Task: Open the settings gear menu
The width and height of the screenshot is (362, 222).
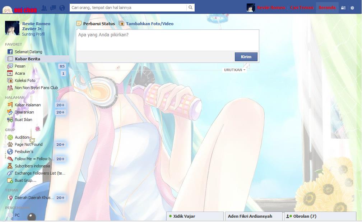Action: [352, 8]
